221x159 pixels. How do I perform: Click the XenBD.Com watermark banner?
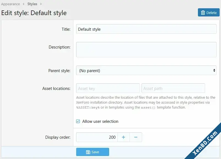[x=205, y=143]
